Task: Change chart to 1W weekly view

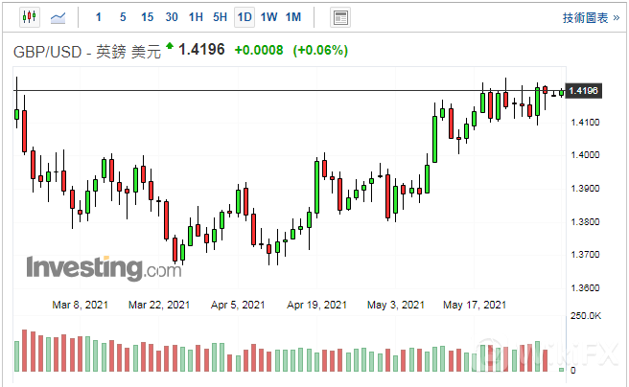Action: point(269,17)
